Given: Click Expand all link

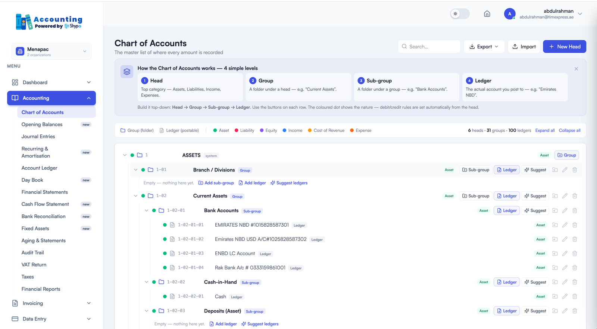Looking at the screenshot, I should (545, 130).
